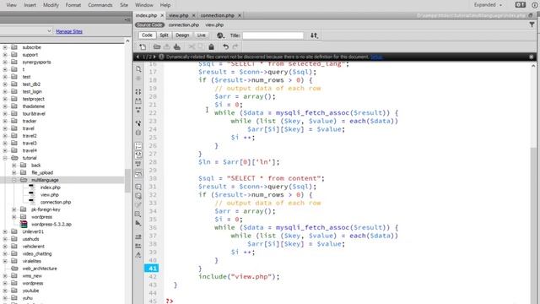Toggle the Line Numbers option
Screen dimensions: 540x304
138,146
